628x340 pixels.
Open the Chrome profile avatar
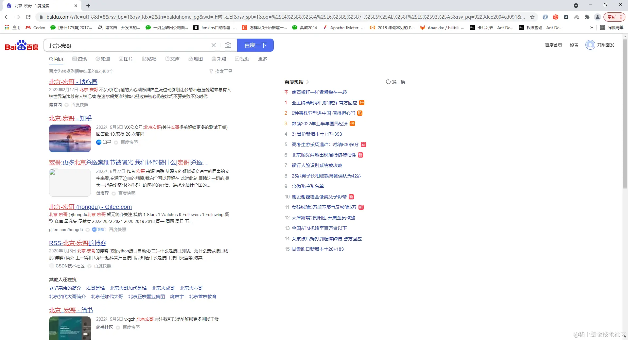(598, 17)
